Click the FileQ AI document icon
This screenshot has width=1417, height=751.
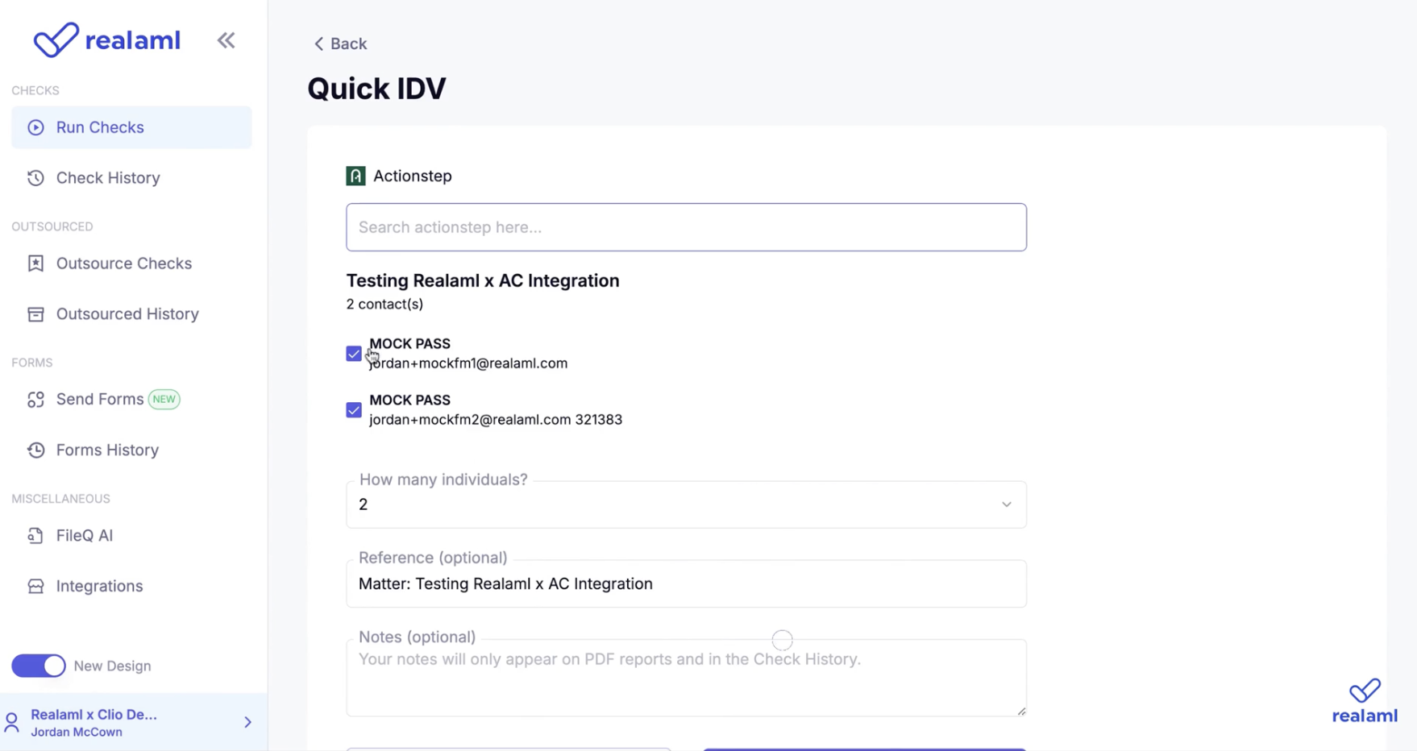point(35,536)
